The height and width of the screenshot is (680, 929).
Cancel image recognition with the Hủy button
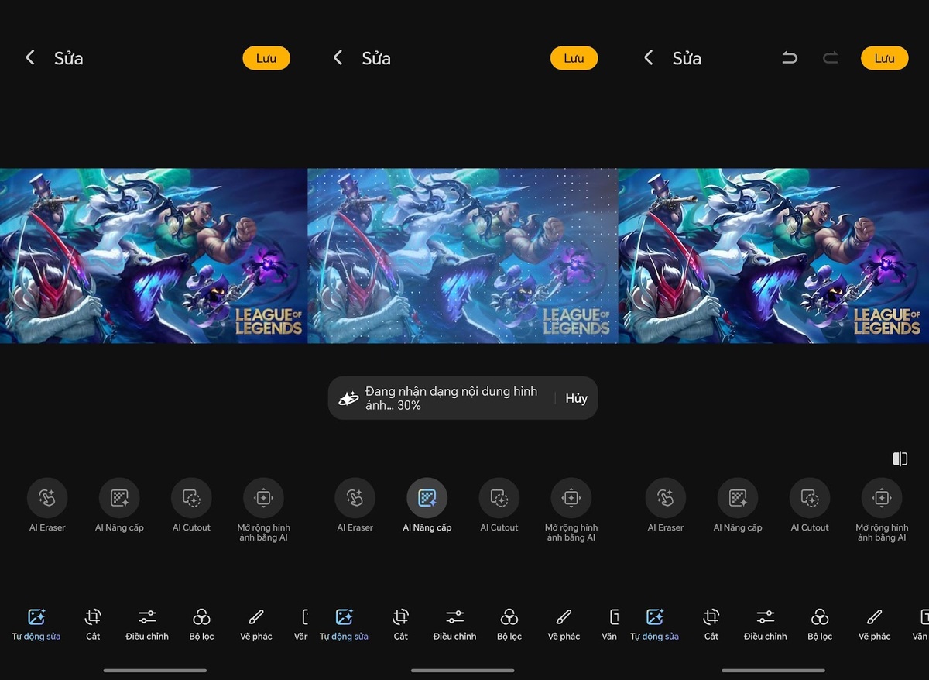pyautogui.click(x=577, y=398)
